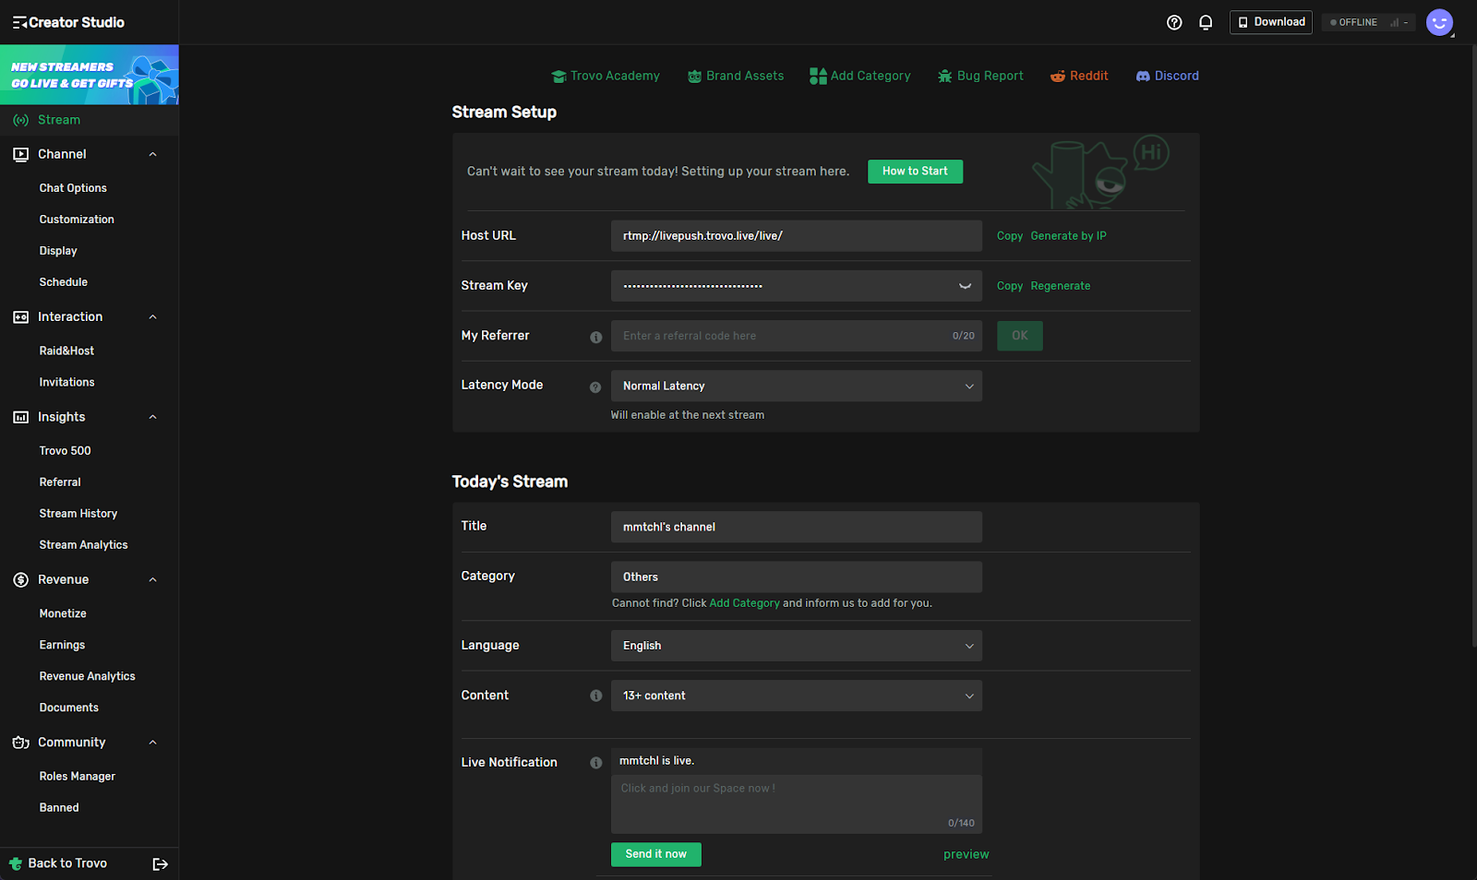
Task: Click the My Referrer info icon
Action: [x=595, y=337]
